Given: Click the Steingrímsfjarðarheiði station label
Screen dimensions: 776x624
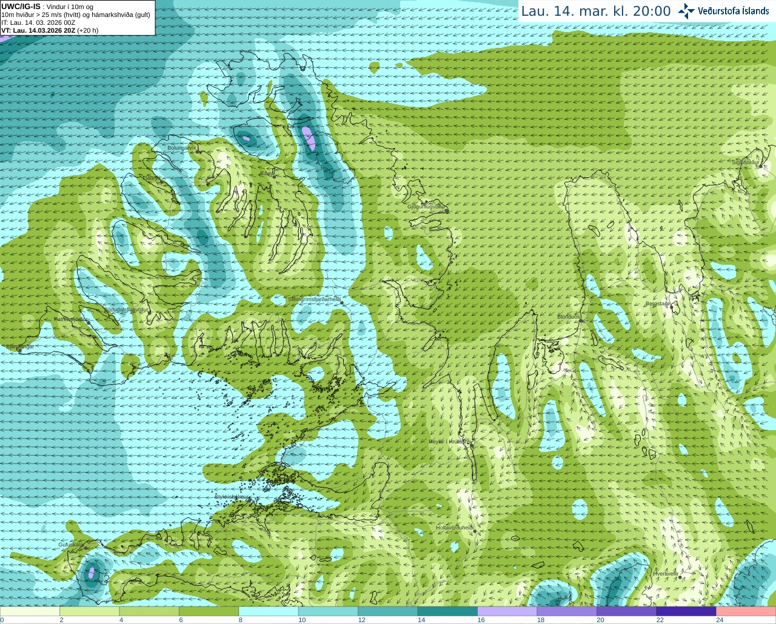Looking at the screenshot, I should 314,299.
